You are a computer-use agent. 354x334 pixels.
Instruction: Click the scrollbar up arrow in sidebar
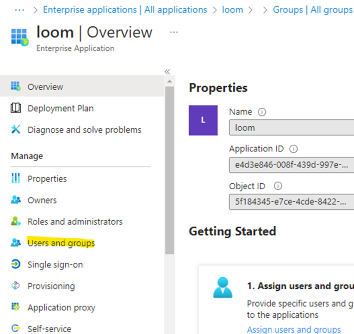(x=170, y=81)
